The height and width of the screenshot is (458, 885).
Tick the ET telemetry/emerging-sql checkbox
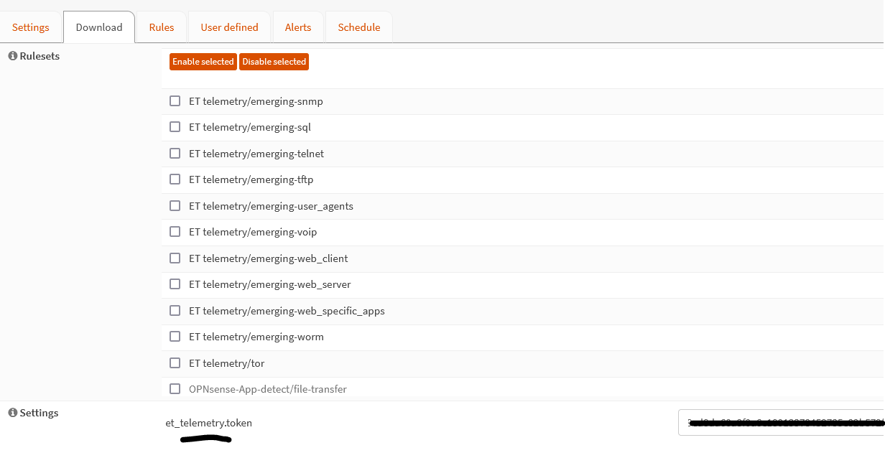click(x=175, y=127)
